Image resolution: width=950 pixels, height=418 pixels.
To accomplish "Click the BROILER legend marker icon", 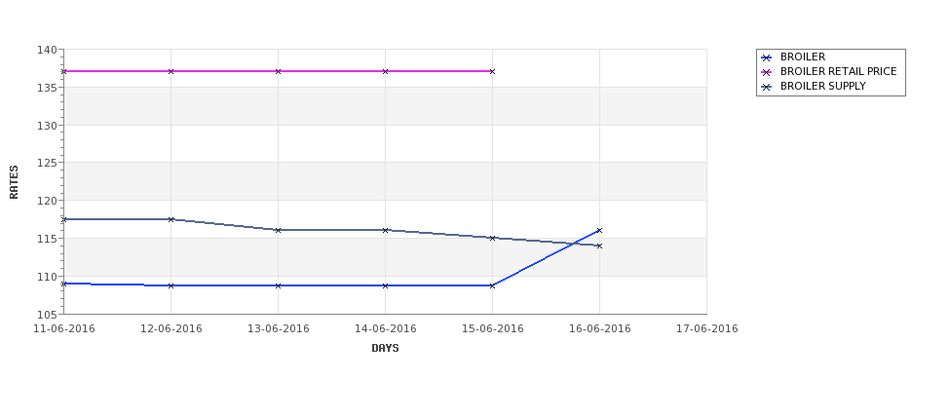I will click(x=767, y=57).
